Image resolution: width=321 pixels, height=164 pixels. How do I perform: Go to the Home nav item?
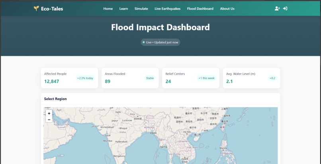click(x=108, y=9)
